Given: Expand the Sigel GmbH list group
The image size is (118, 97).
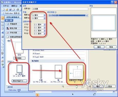Looking at the screenshot, I should coord(33,57).
